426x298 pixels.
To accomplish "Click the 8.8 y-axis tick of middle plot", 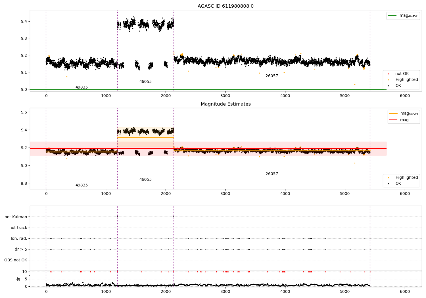I will point(24,183).
